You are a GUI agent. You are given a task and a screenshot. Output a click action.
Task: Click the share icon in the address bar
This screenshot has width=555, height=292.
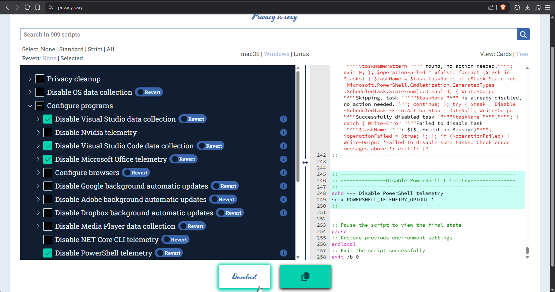pos(491,7)
